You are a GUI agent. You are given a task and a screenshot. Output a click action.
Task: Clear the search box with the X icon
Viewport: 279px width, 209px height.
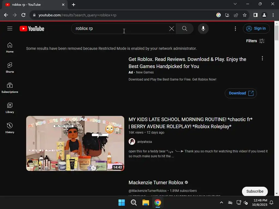click(172, 28)
